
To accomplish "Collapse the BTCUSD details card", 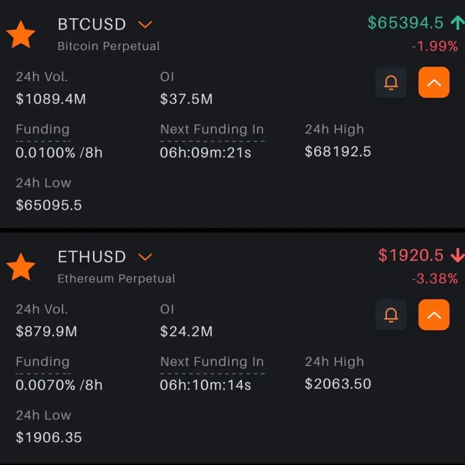I will [434, 83].
